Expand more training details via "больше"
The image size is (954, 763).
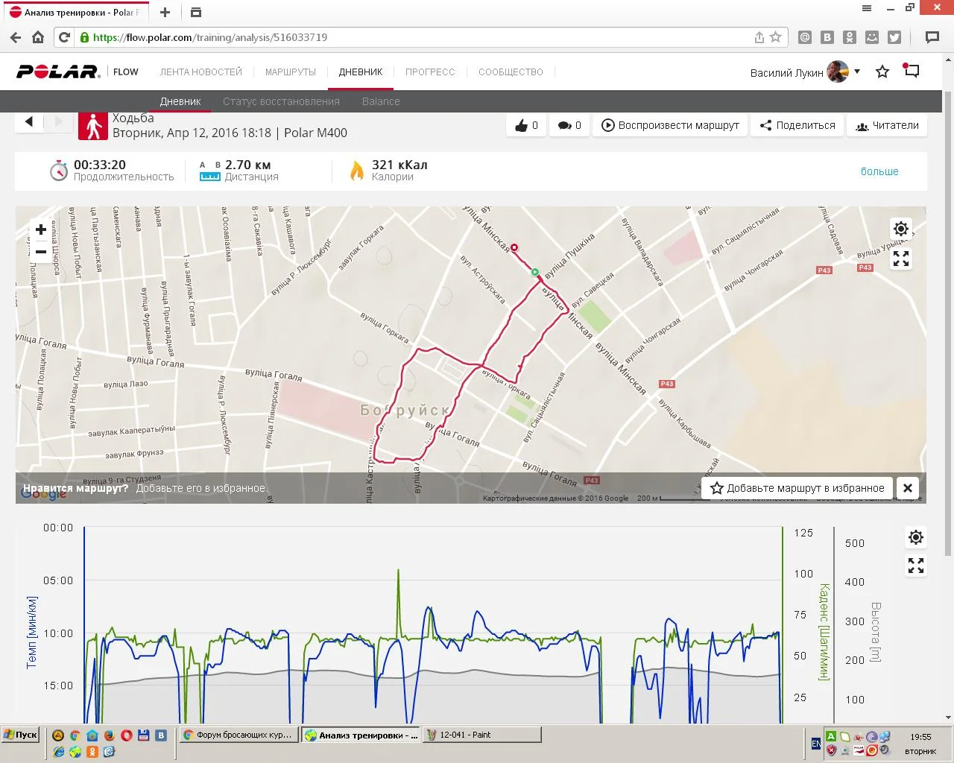(879, 171)
